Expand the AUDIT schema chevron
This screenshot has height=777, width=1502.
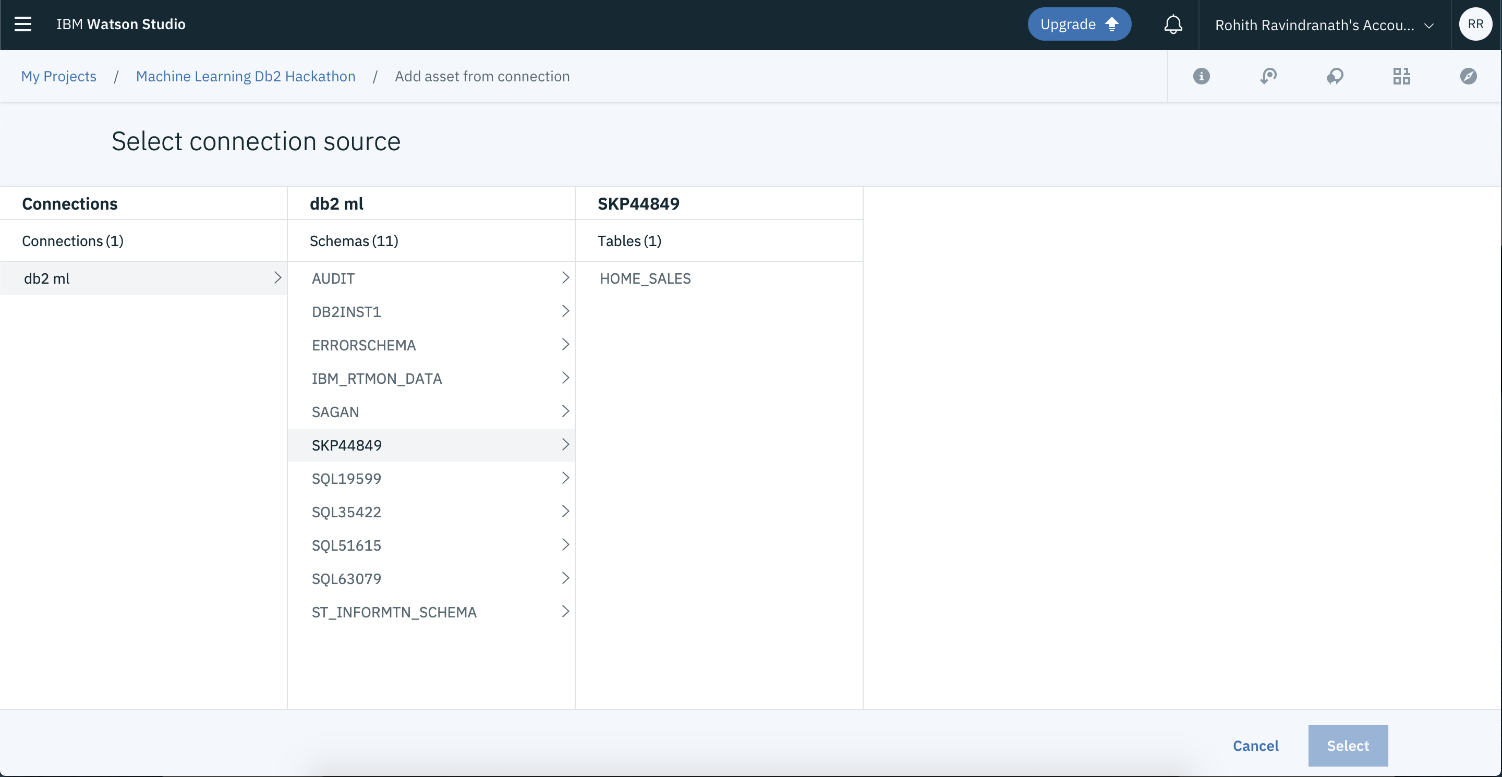point(565,278)
